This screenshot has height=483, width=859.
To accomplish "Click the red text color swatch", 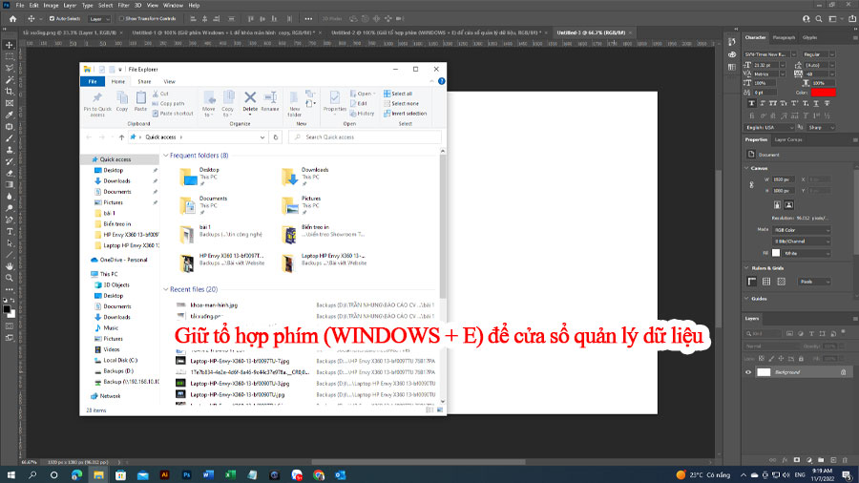I will click(x=824, y=93).
